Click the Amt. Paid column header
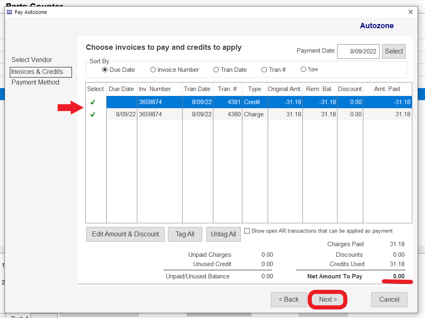The width and height of the screenshot is (425, 318). 387,89
